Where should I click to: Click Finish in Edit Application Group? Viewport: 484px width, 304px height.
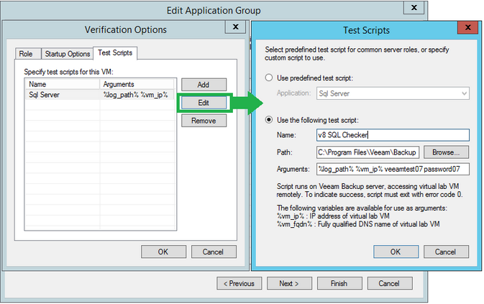coord(339,283)
